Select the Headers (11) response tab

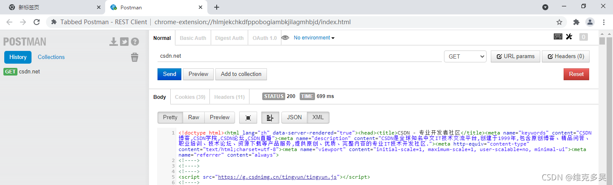229,97
